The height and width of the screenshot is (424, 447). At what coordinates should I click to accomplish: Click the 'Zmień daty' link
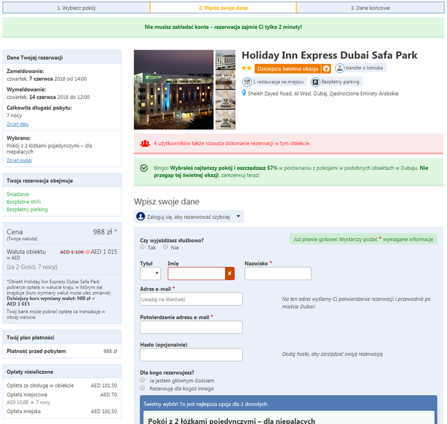18,124
